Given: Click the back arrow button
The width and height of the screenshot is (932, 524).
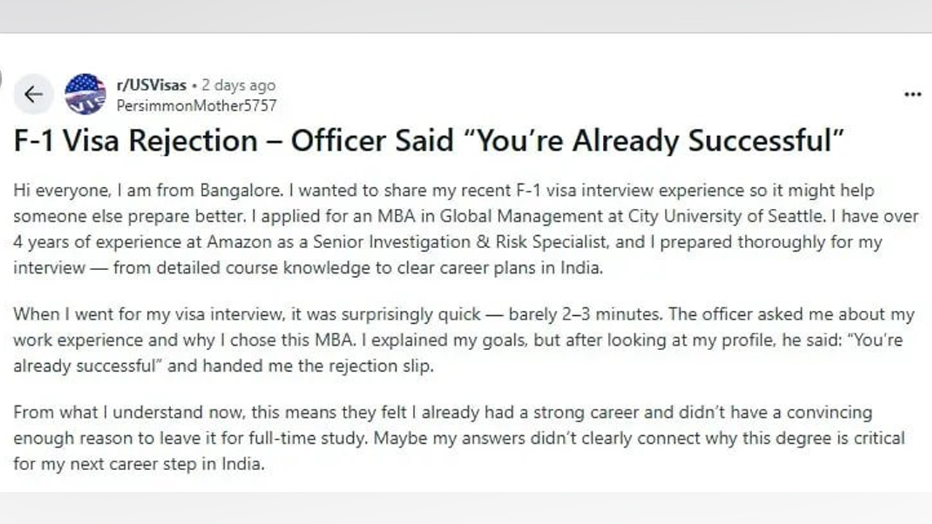Looking at the screenshot, I should click(33, 95).
